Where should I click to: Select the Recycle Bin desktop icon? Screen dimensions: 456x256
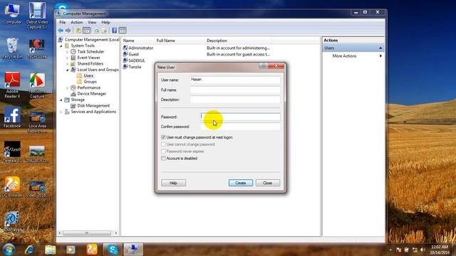pyautogui.click(x=12, y=48)
